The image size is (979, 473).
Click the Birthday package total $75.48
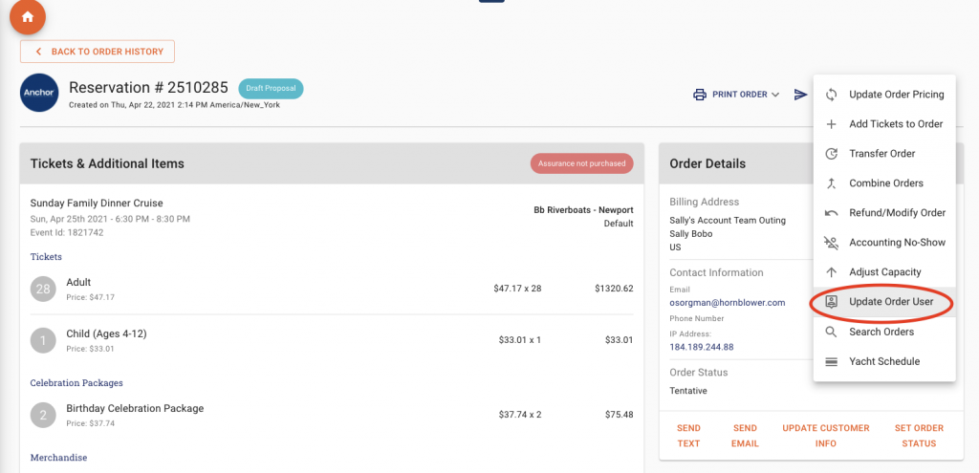coord(620,415)
